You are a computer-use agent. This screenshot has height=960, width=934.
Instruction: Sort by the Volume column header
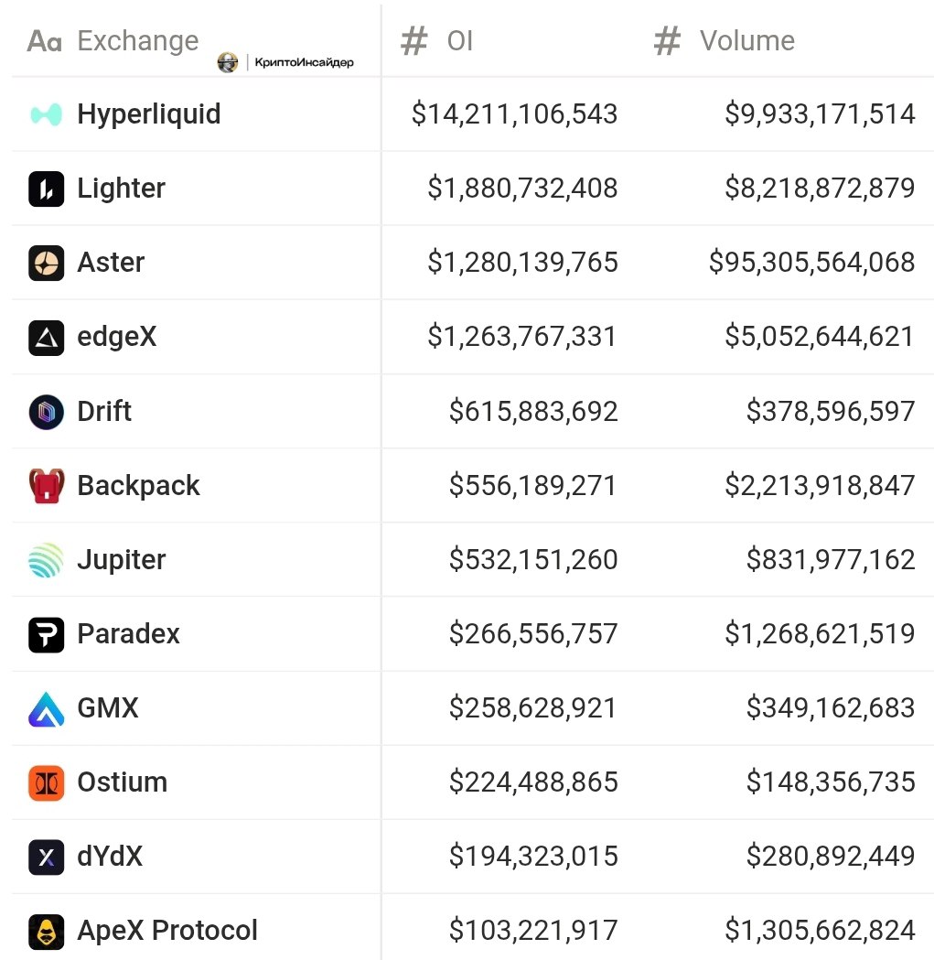(746, 41)
